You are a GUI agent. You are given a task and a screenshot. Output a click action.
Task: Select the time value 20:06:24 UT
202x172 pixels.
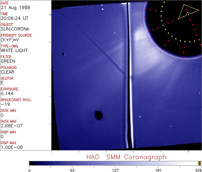(14, 18)
